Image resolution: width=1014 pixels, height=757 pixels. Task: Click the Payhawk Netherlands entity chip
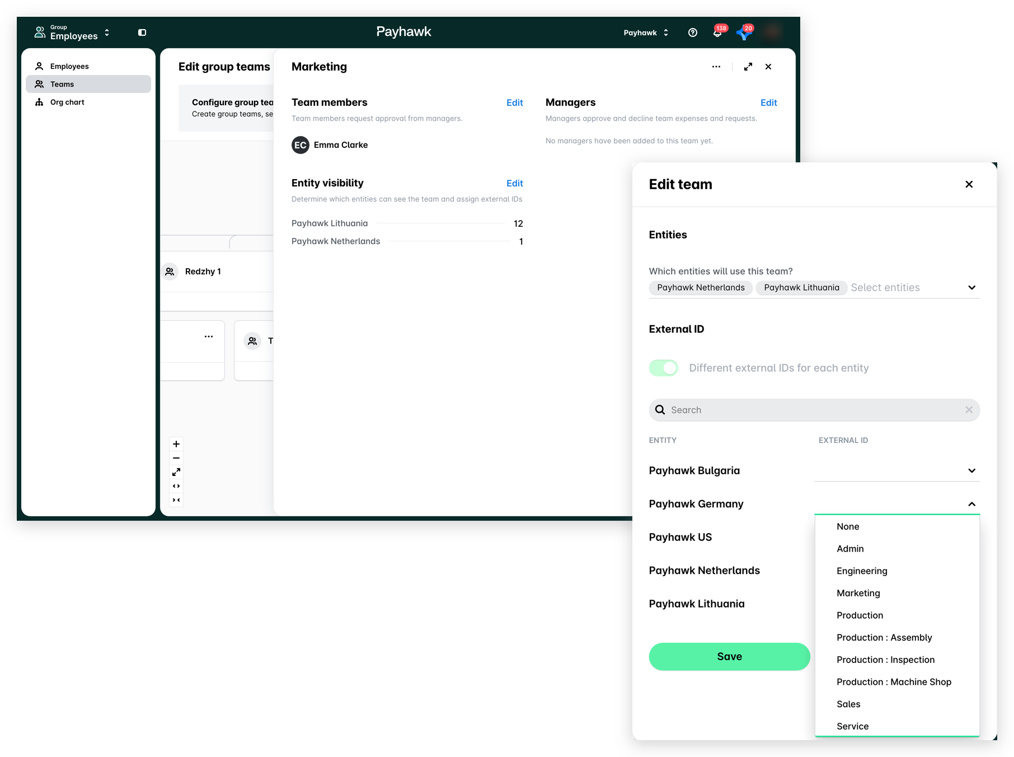point(701,288)
